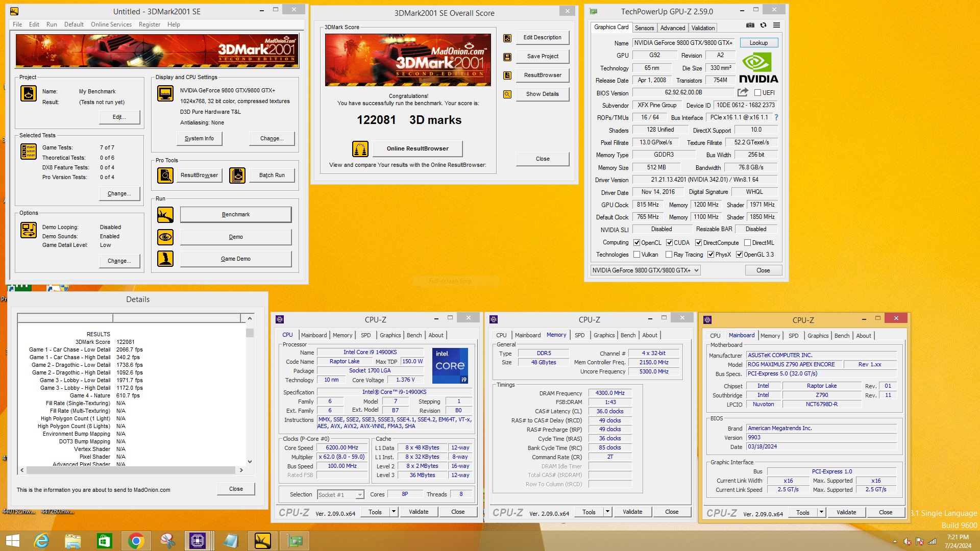Image resolution: width=980 pixels, height=551 pixels.
Task: Toggle the DirectML checkbox
Action: [x=747, y=243]
